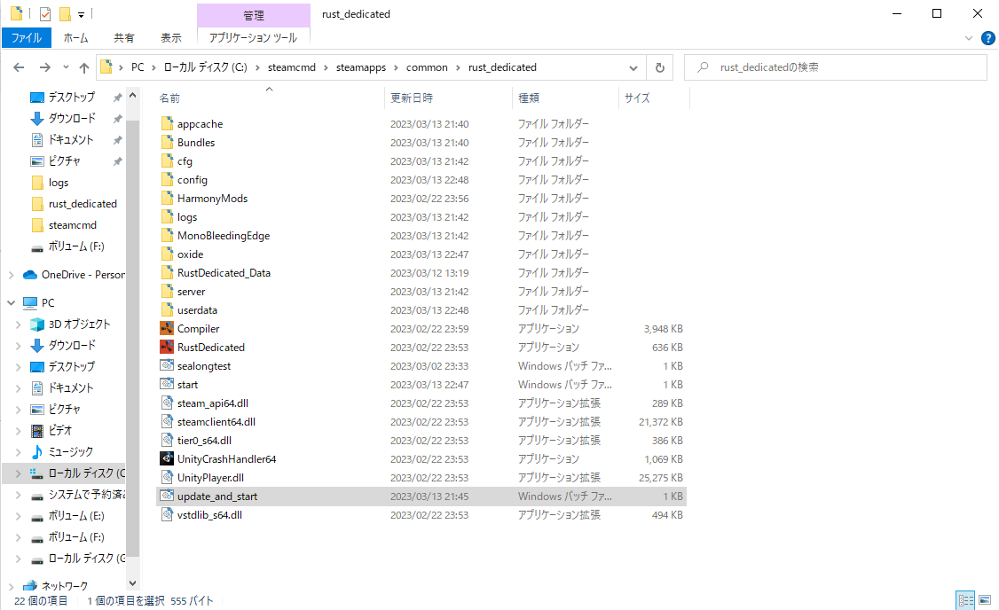Screen dimensions: 999x610
Task: Navigate to steamcmd in the address bar
Action: point(291,67)
